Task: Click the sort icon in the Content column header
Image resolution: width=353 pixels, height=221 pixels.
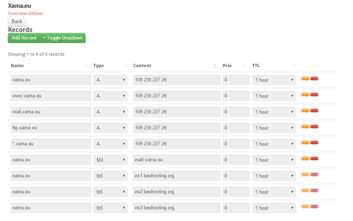Action: (215, 66)
